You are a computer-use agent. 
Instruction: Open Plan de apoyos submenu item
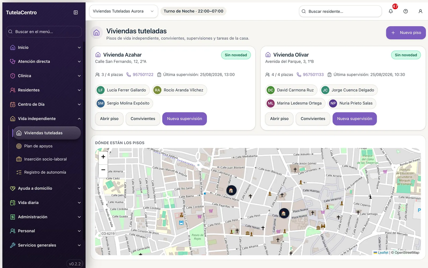click(x=47, y=146)
